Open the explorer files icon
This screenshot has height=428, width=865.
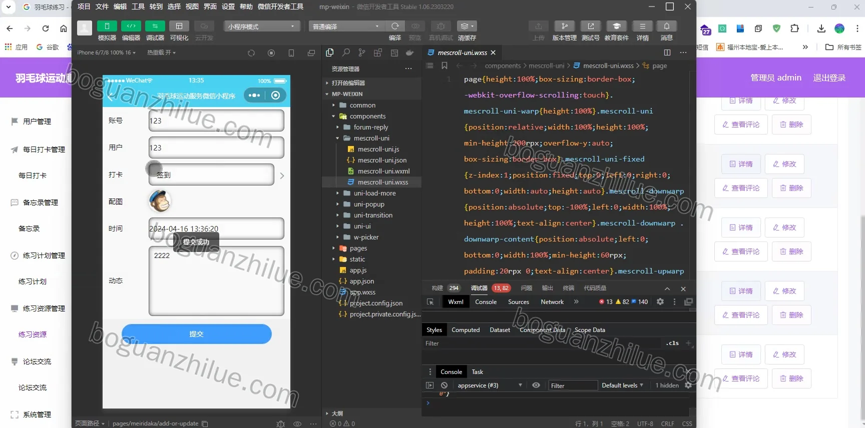329,52
